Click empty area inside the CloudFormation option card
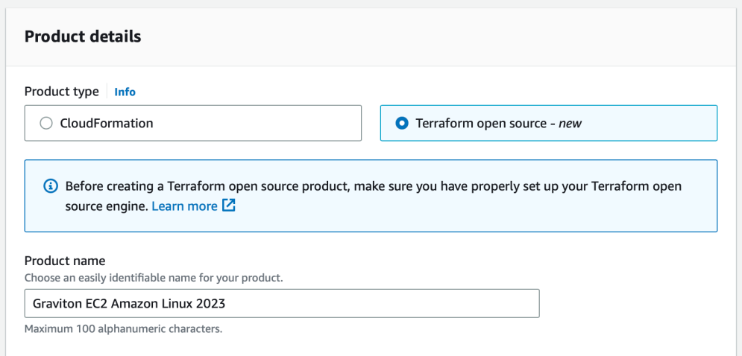This screenshot has width=742, height=356. 283,124
